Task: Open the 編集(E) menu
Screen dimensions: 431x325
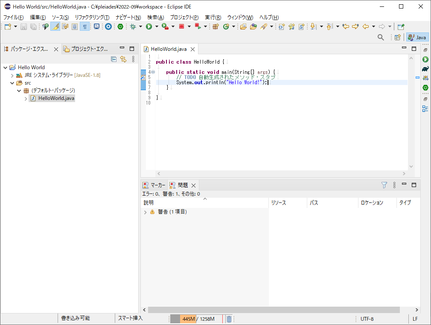Action: [x=38, y=18]
